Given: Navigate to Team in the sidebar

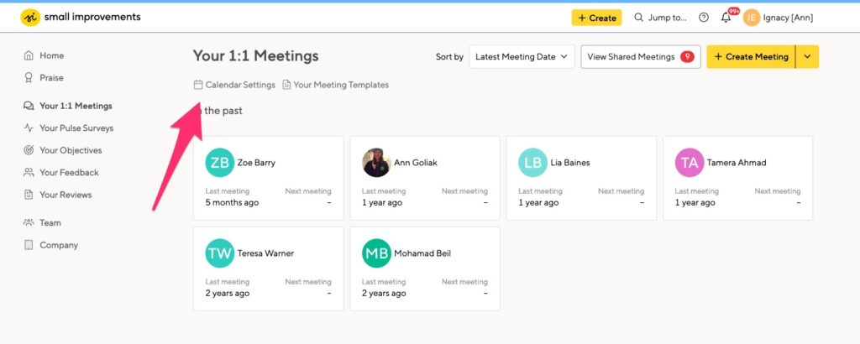Looking at the screenshot, I should (50, 223).
